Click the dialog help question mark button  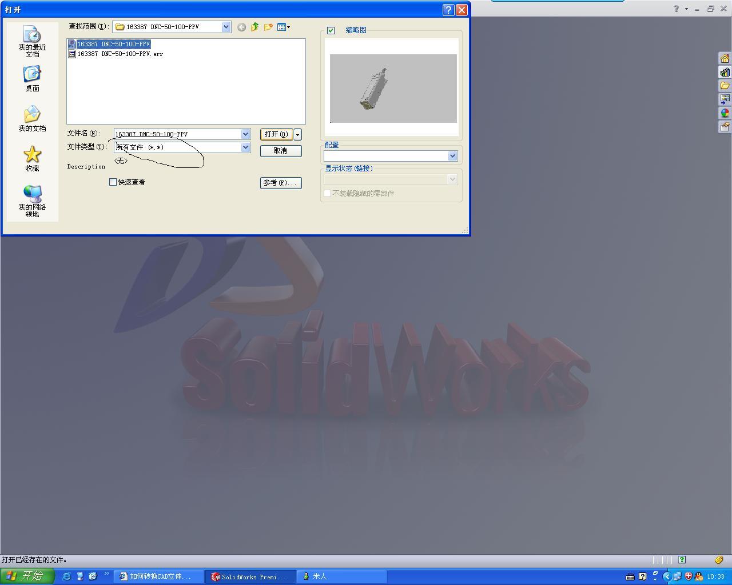449,10
